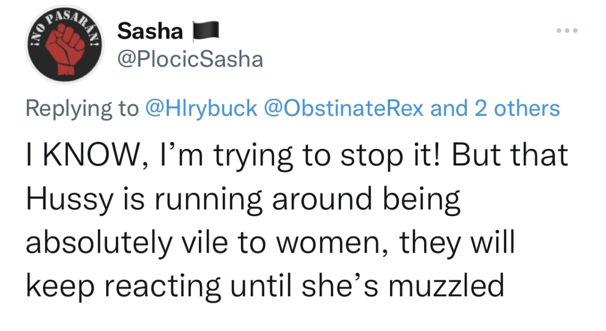The image size is (606, 331).
Task: Open the three-dot more options menu
Action: (x=567, y=31)
